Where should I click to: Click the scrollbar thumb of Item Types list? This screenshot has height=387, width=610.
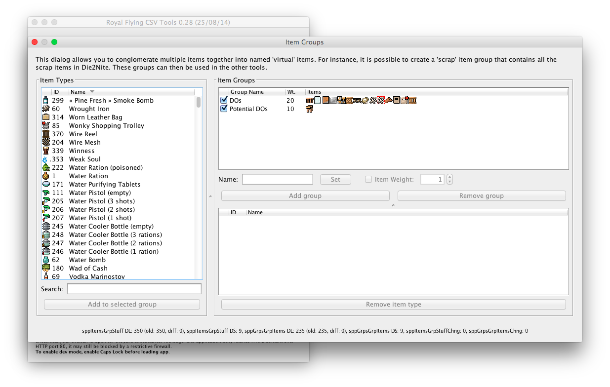pos(199,102)
